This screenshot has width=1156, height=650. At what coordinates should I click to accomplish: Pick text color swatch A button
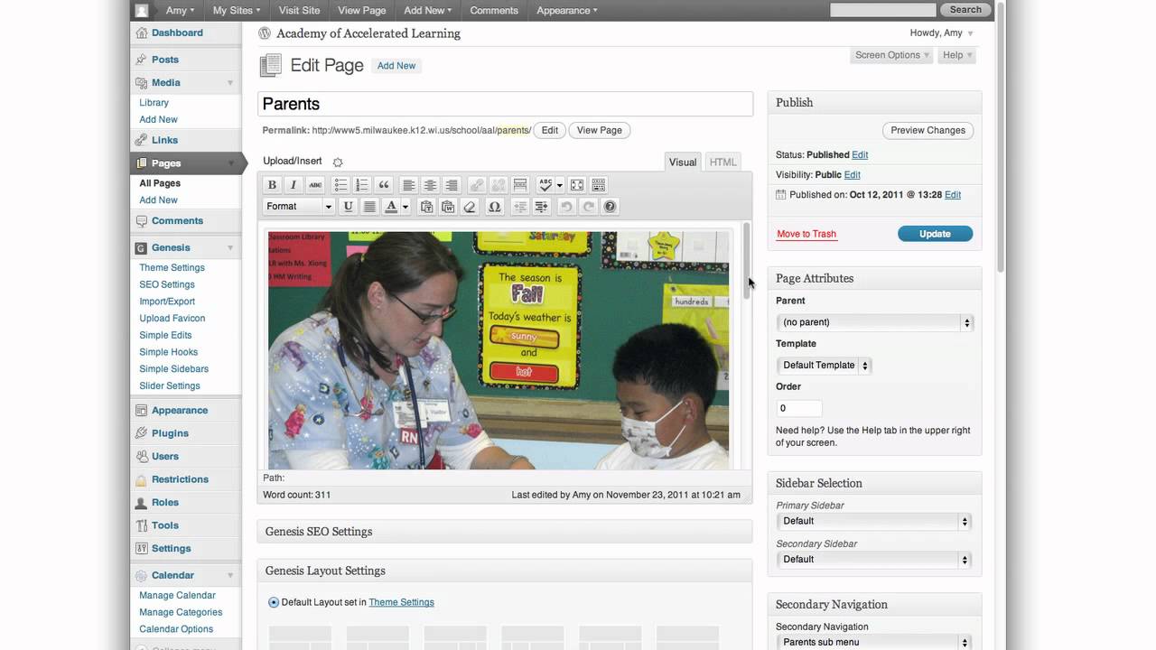(x=391, y=207)
